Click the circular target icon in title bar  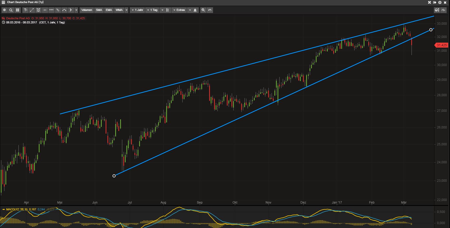pyautogui.click(x=440, y=2)
